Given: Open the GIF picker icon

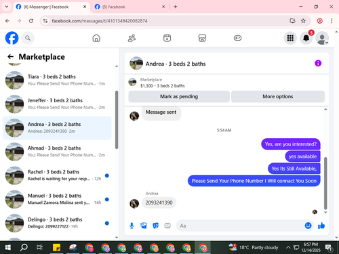Looking at the screenshot, I should click(167, 226).
